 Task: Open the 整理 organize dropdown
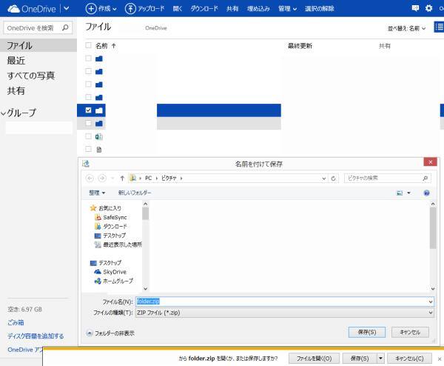[x=98, y=193]
